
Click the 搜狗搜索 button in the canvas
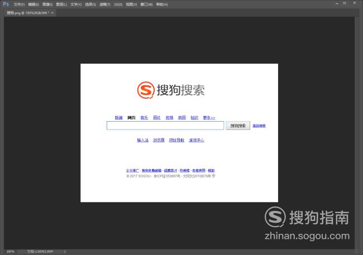tap(238, 126)
